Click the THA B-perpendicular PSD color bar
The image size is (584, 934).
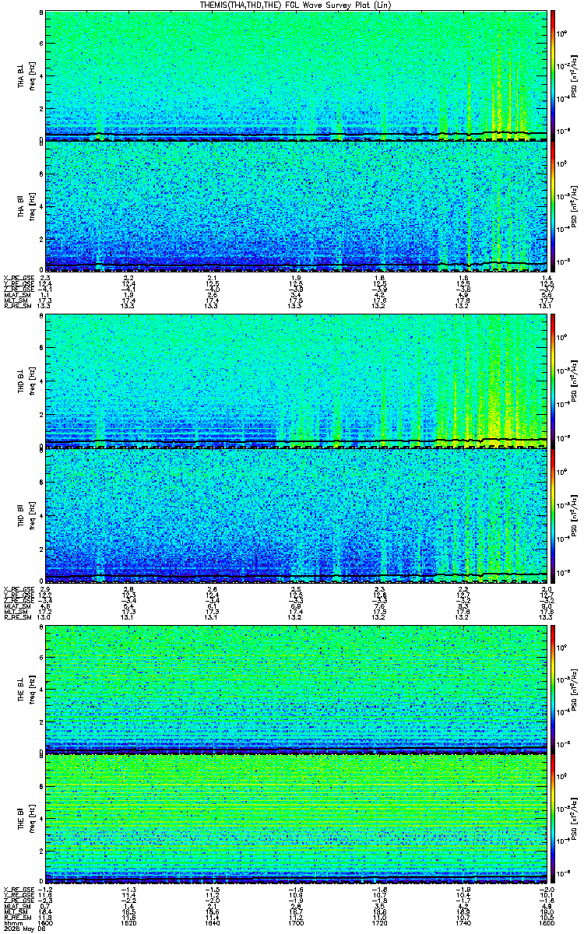553,75
